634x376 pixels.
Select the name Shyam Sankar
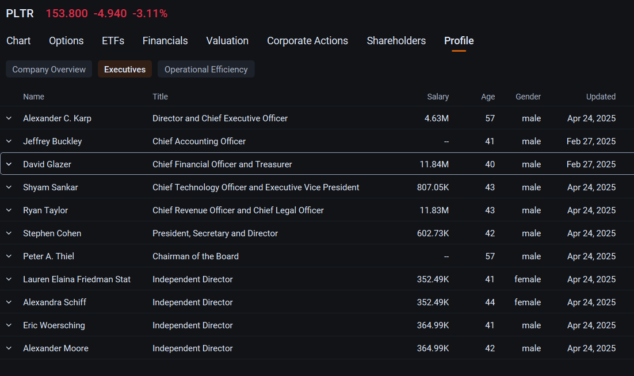(51, 187)
